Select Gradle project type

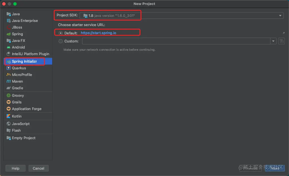point(17,88)
